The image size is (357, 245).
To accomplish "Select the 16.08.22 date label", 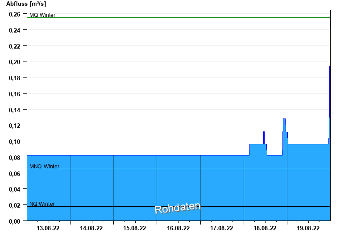I will [x=178, y=228].
